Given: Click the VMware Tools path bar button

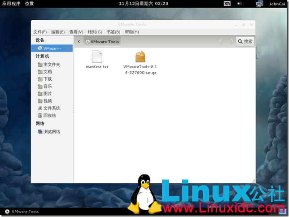Looking at the screenshot, I should (102, 42).
